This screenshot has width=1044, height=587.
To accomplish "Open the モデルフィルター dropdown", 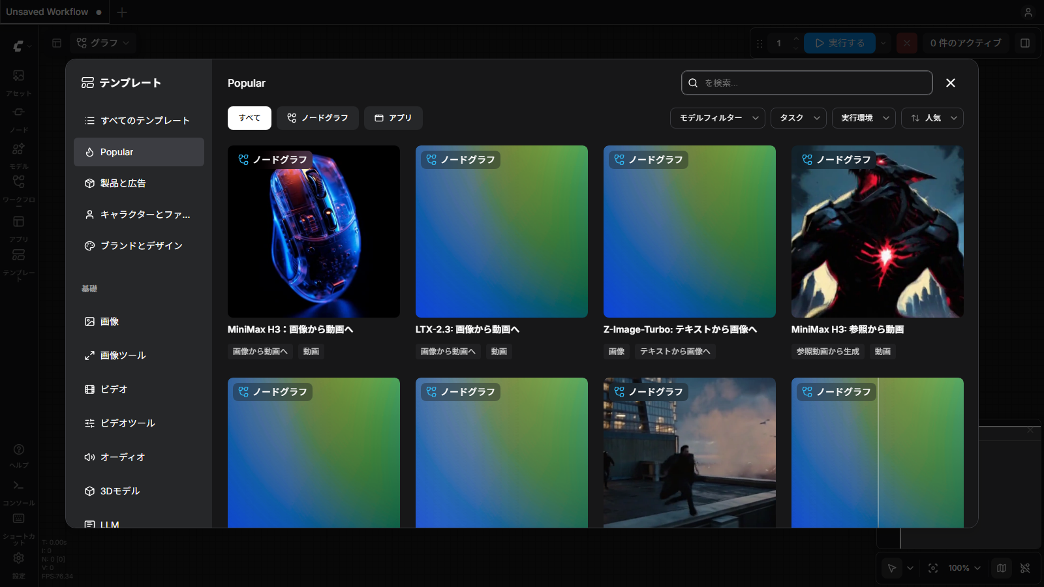I will click(x=718, y=118).
